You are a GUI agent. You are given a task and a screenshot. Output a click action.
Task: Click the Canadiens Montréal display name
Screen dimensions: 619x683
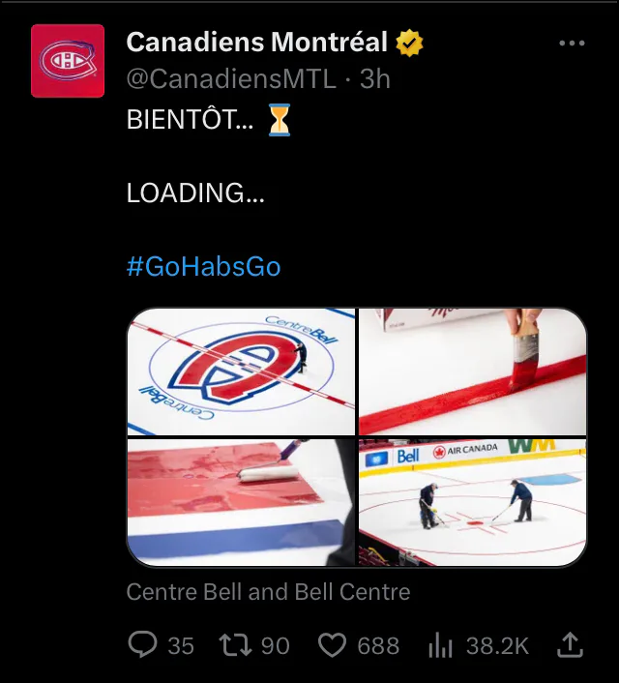click(x=256, y=43)
